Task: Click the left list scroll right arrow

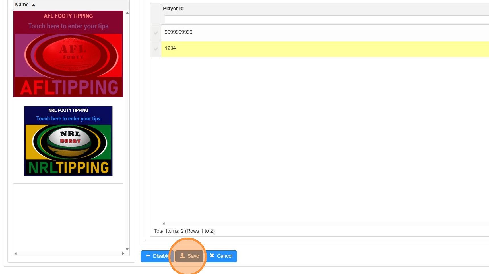Action: click(x=123, y=253)
